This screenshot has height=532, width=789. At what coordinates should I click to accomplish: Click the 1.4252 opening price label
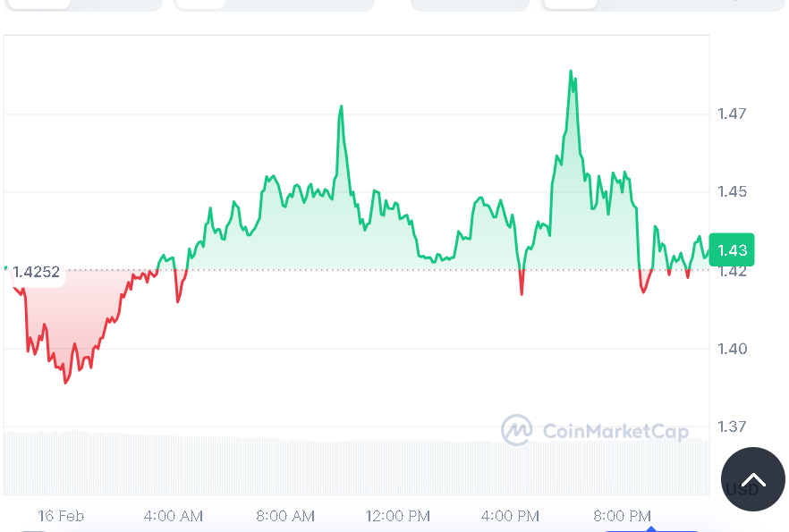click(37, 272)
